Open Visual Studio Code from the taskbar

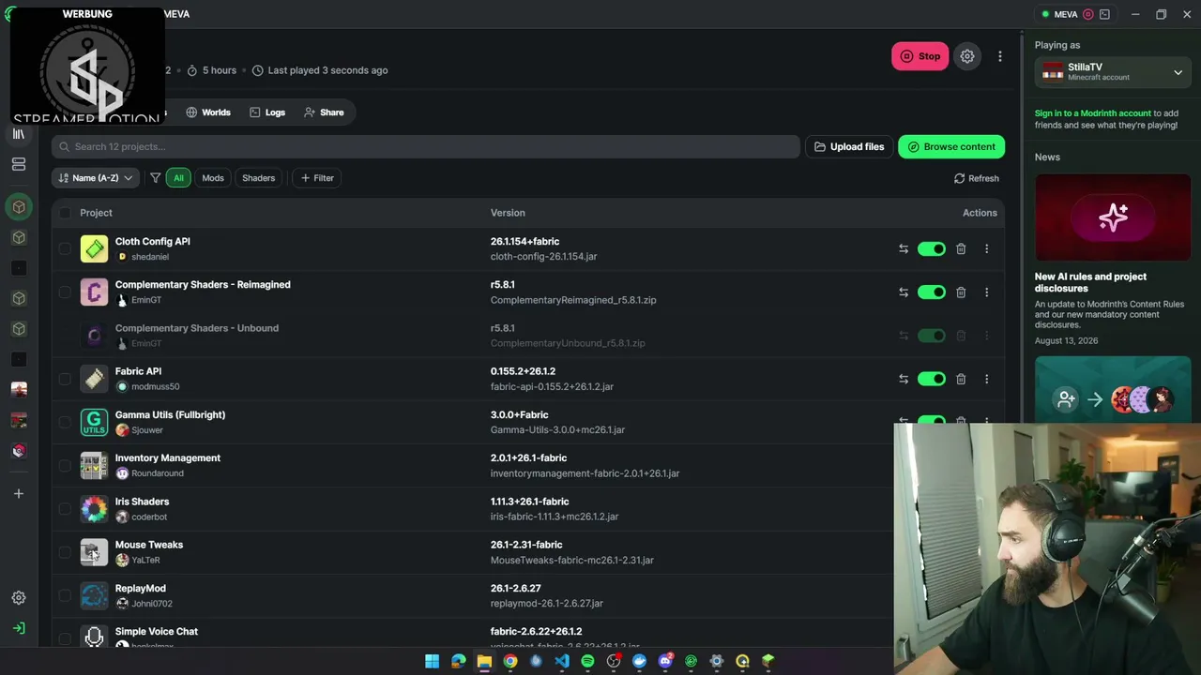pos(561,661)
